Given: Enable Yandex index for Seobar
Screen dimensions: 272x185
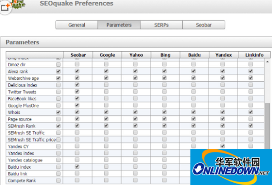Looking at the screenshot, I should (x=77, y=153).
